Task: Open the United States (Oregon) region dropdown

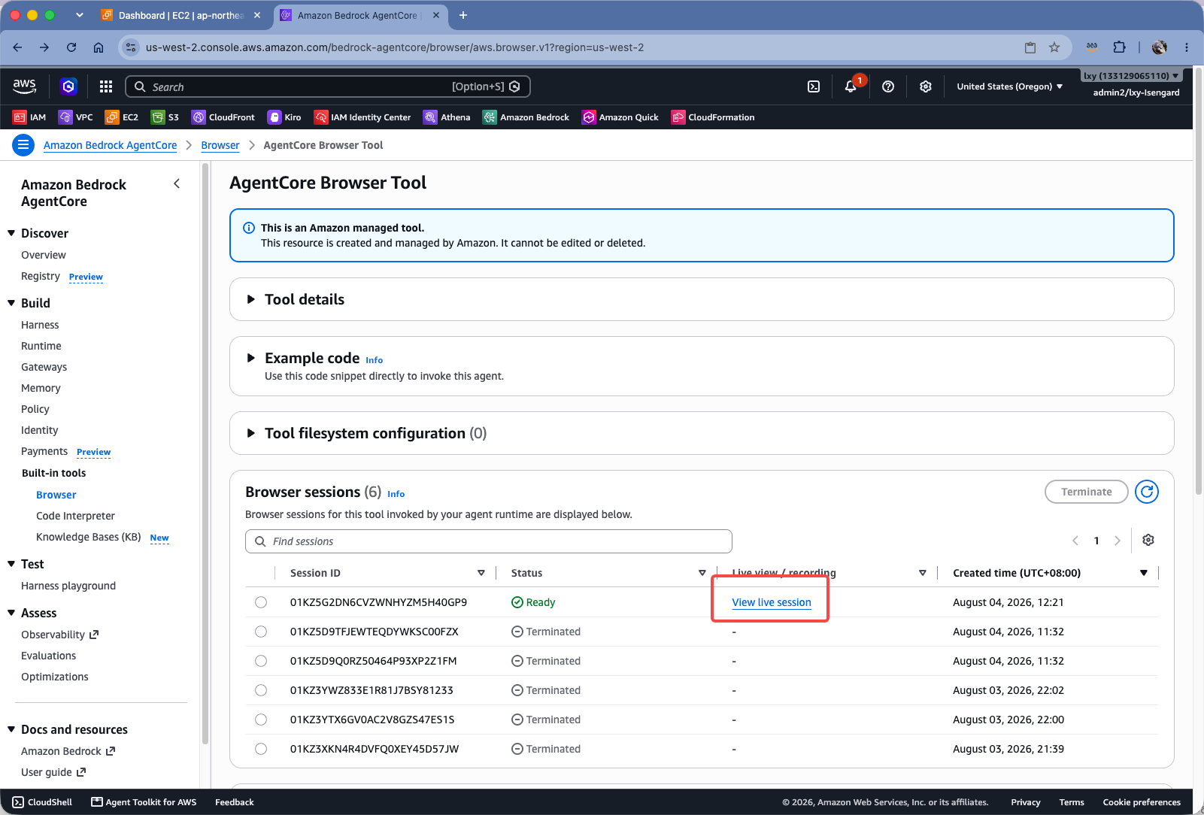Action: coord(1010,86)
